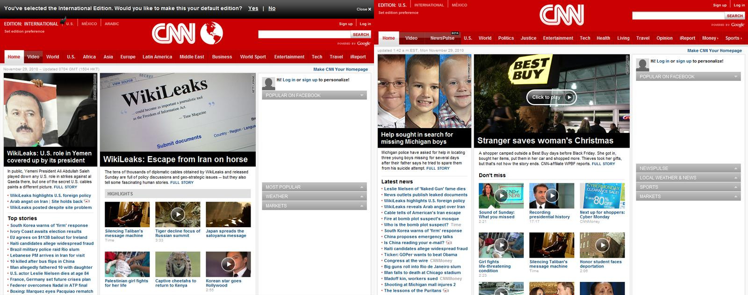The height and width of the screenshot is (295, 748).
Task: Expand Local Weather & News panel
Action: (688, 178)
